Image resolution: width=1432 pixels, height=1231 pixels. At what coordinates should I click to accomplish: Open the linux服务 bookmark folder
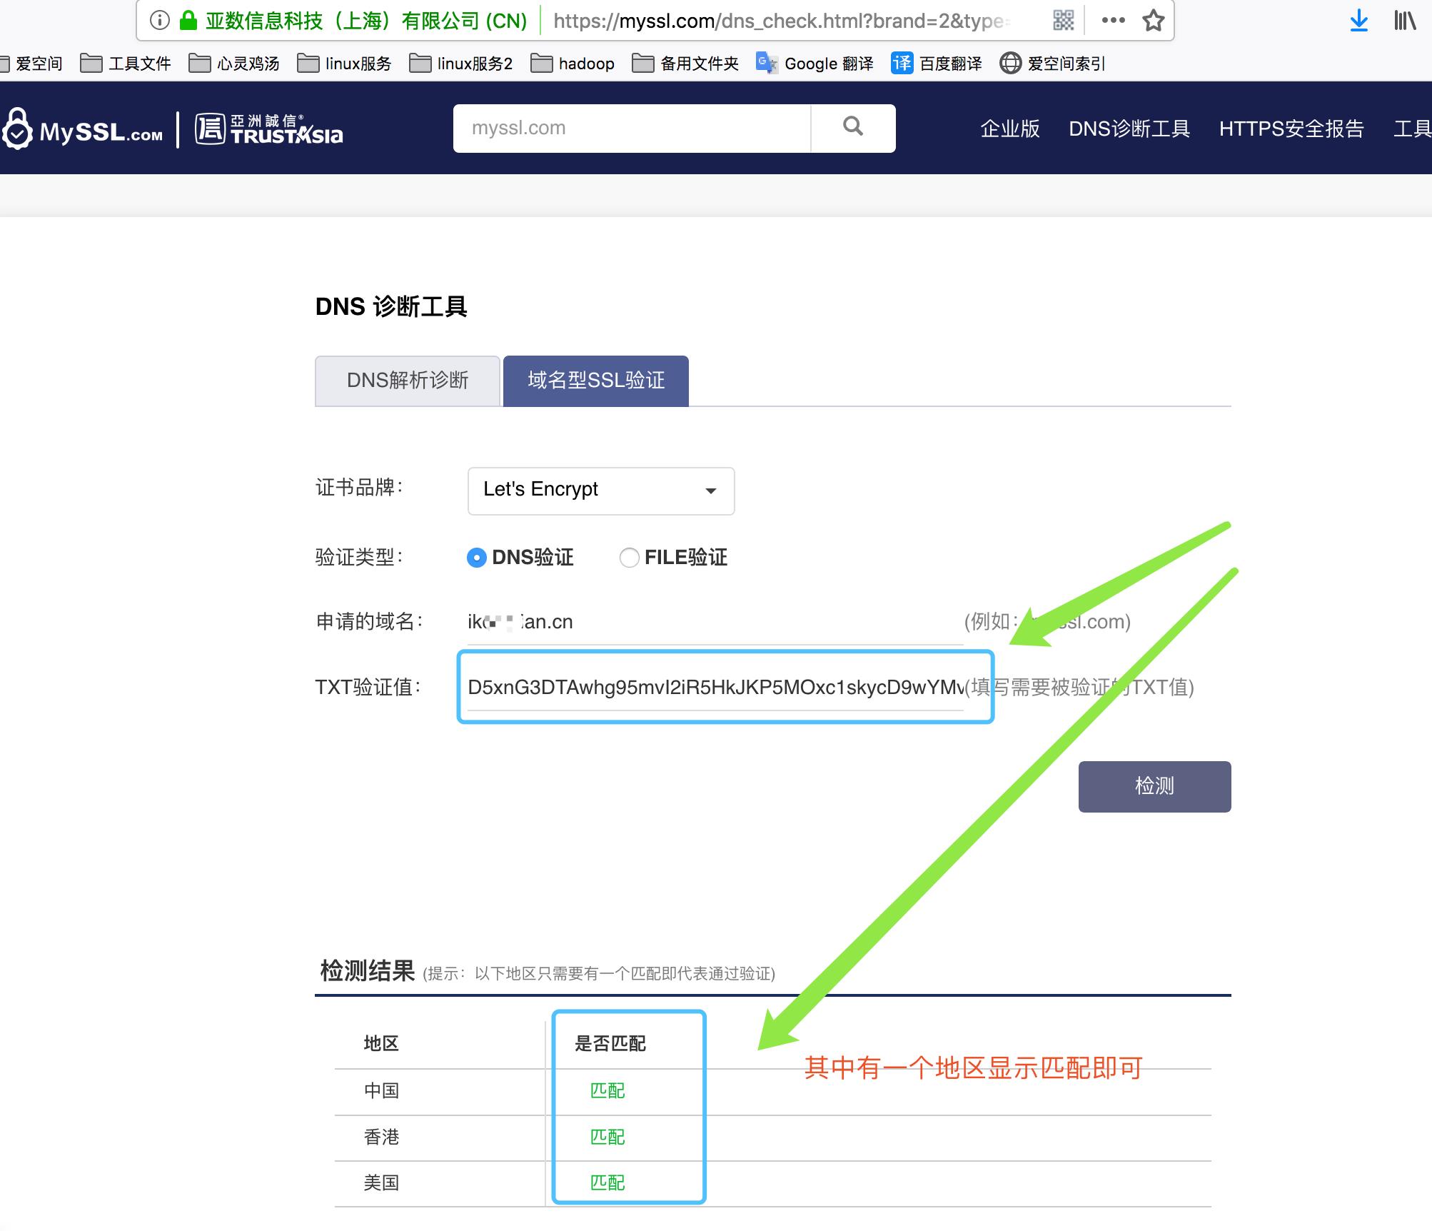coord(344,64)
